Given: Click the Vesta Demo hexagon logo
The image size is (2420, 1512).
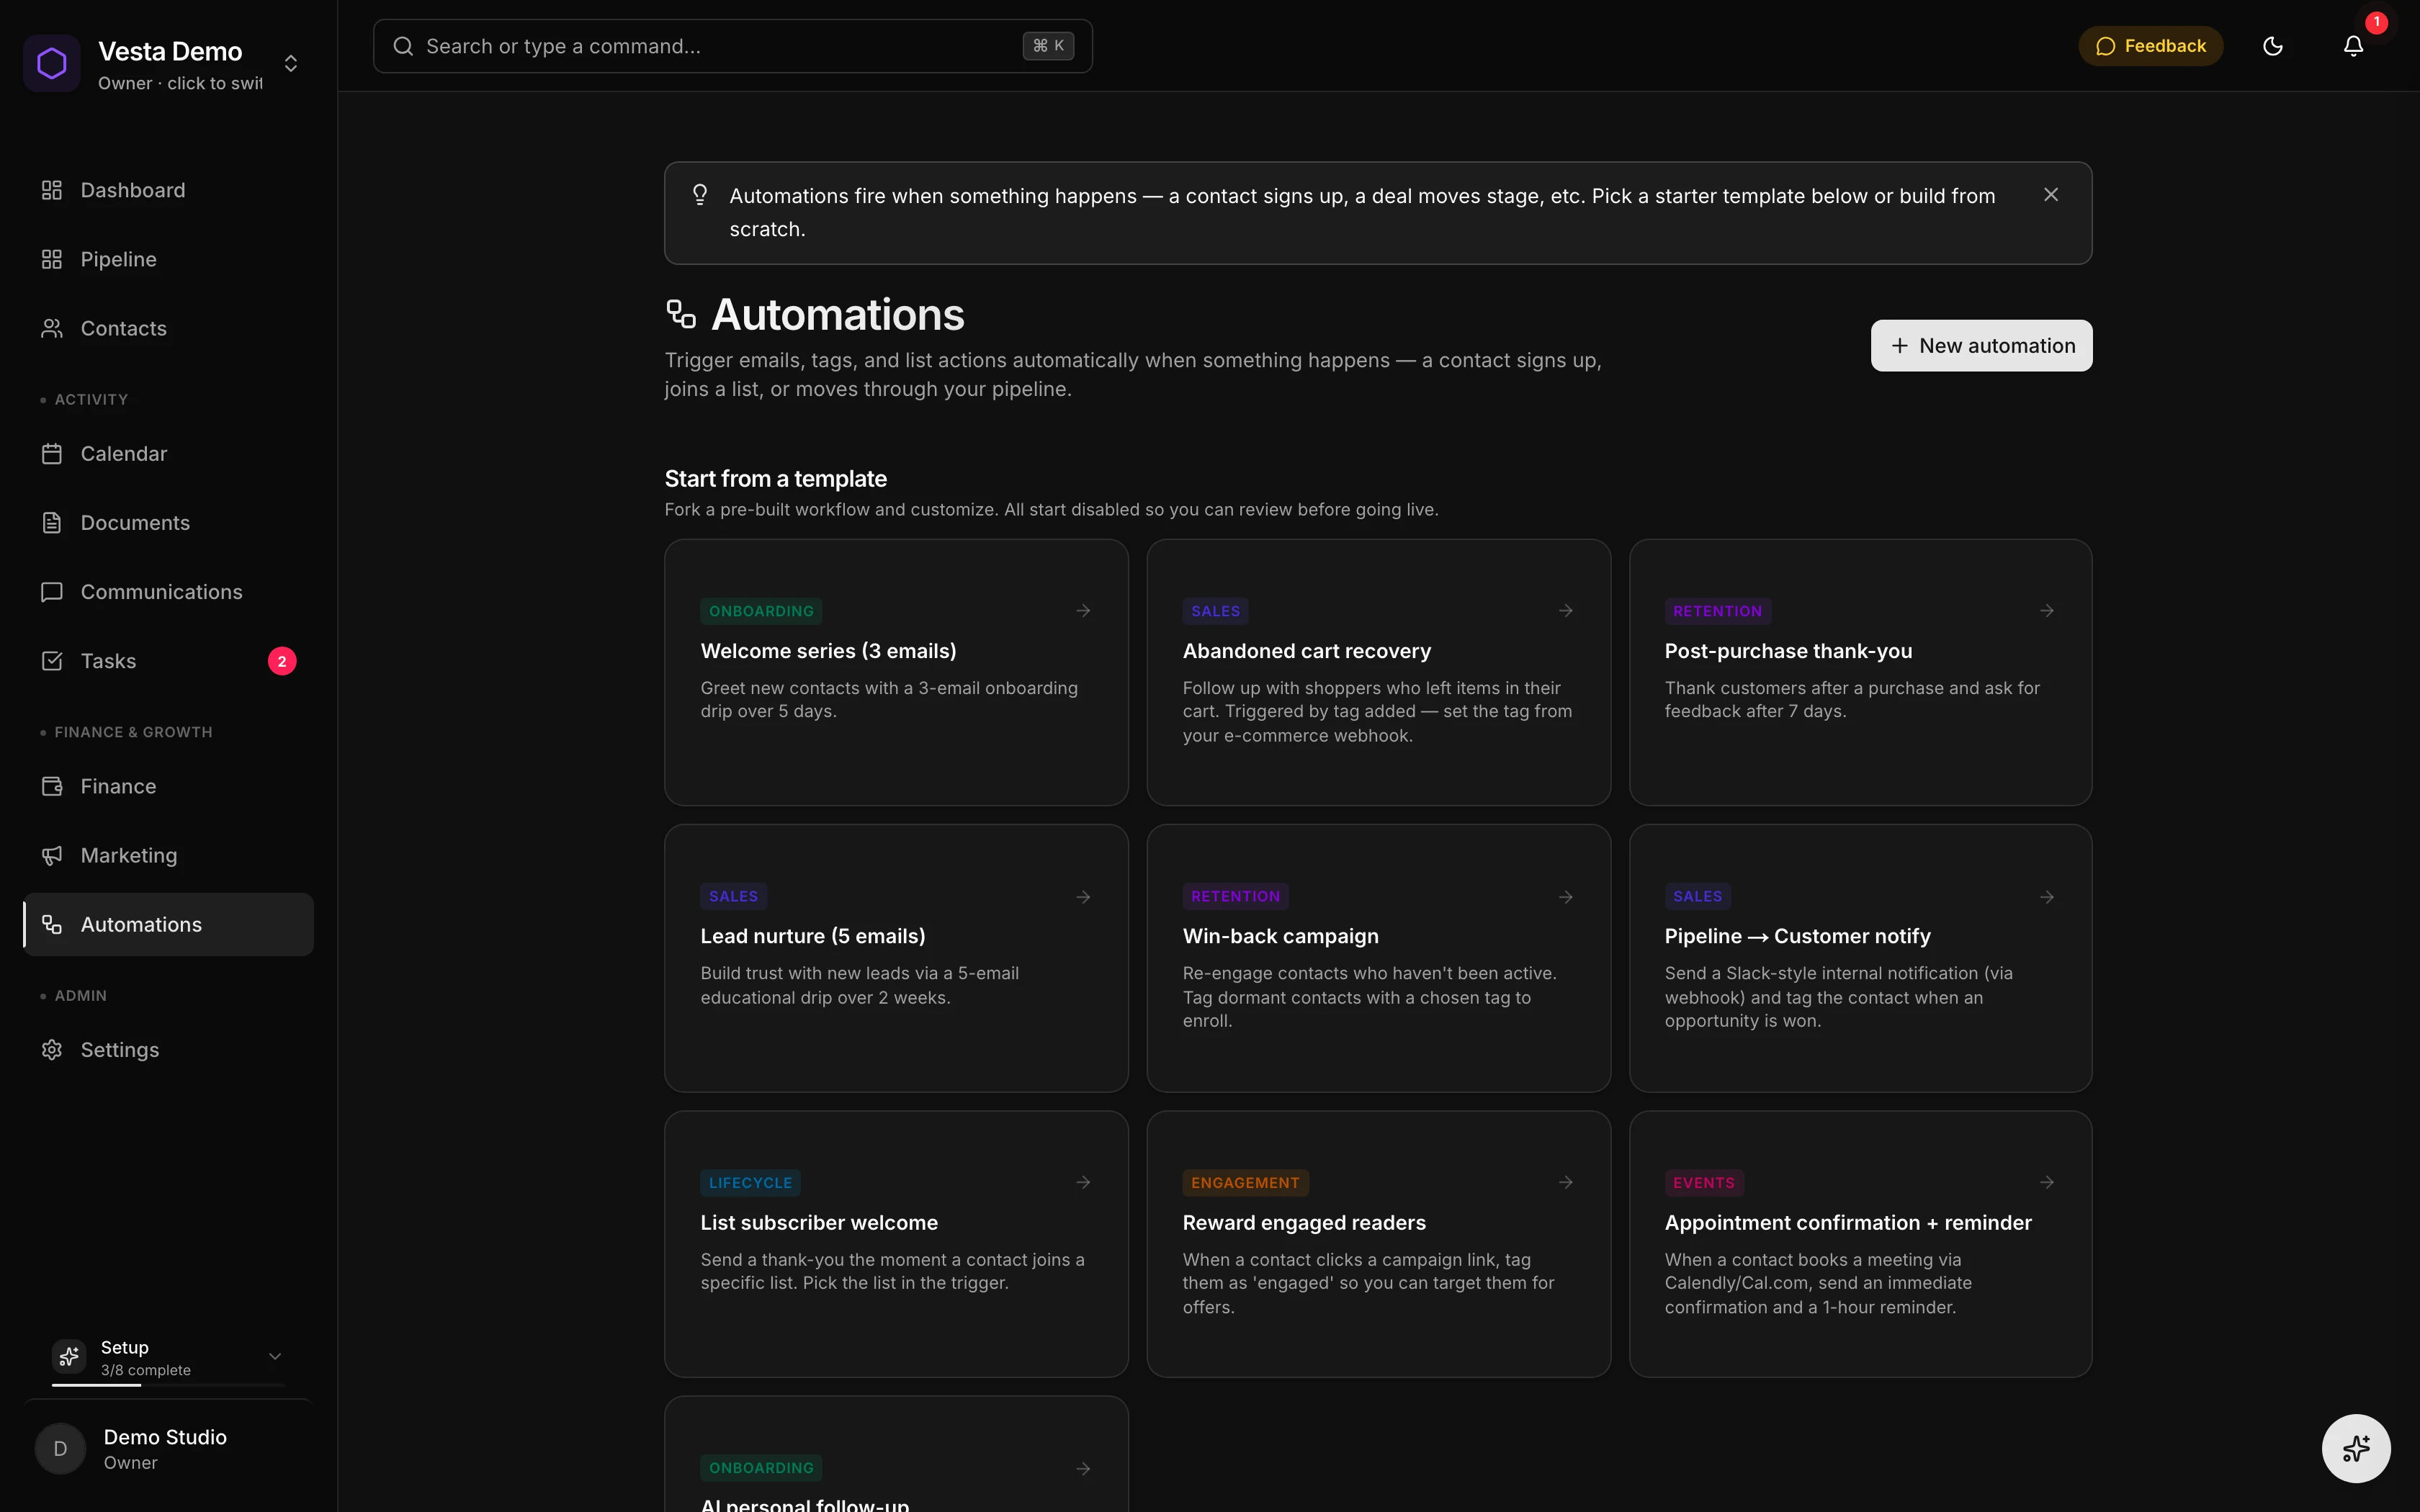Looking at the screenshot, I should 52,64.
